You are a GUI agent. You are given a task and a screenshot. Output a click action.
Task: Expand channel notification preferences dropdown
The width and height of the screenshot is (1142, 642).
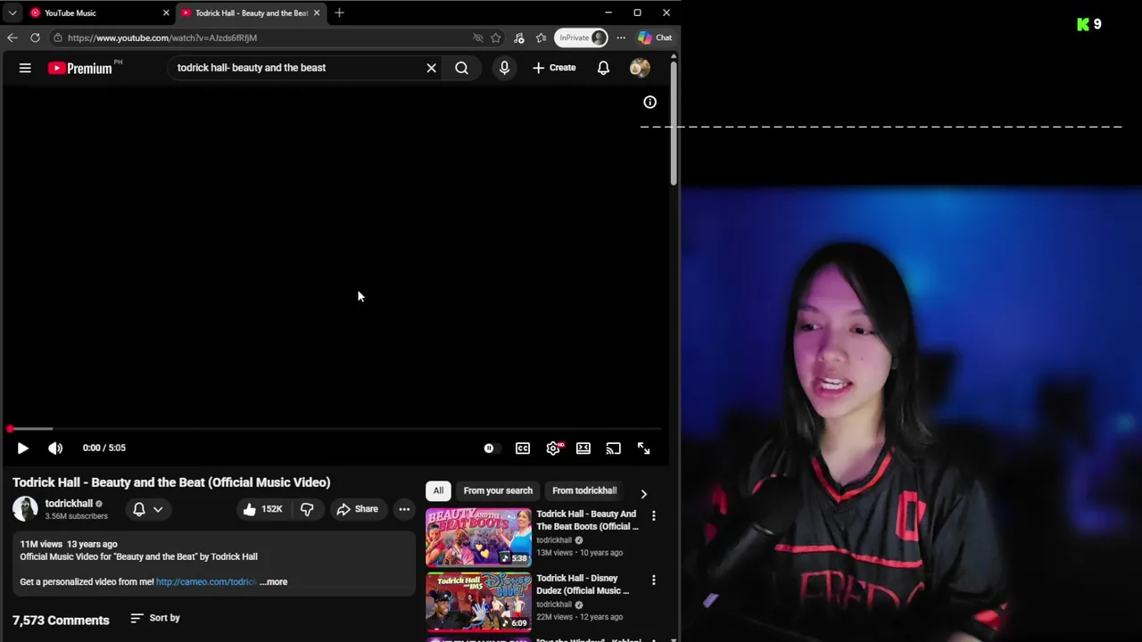[x=148, y=509]
